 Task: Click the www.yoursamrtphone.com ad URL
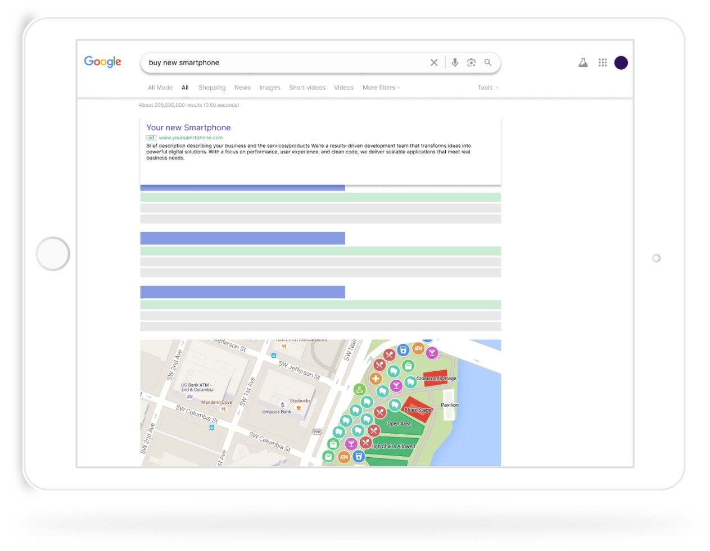click(x=191, y=138)
